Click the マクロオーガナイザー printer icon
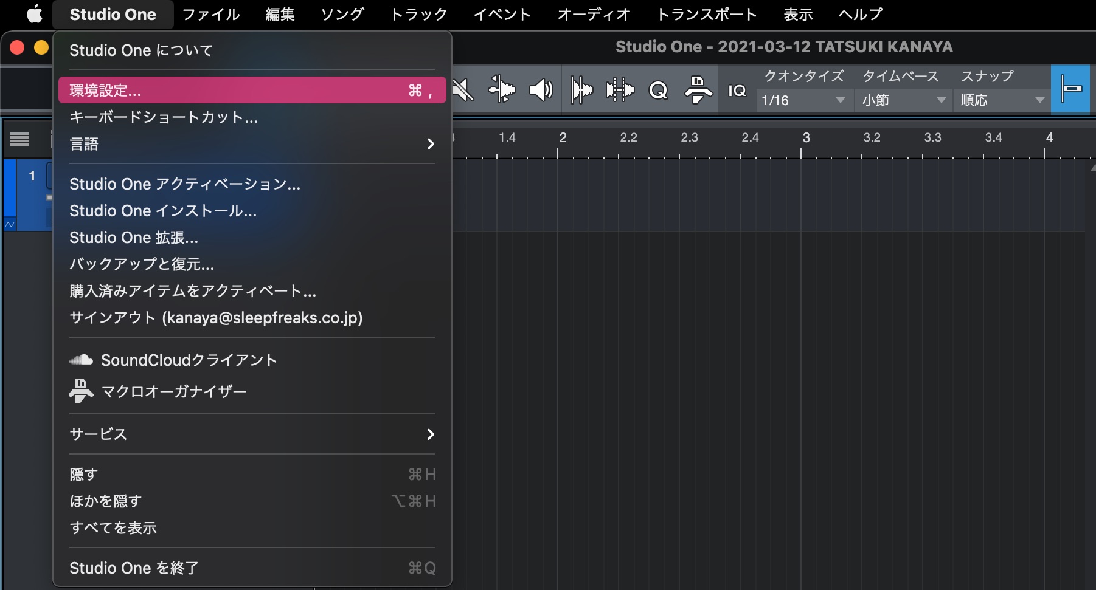The image size is (1096, 590). (x=81, y=391)
